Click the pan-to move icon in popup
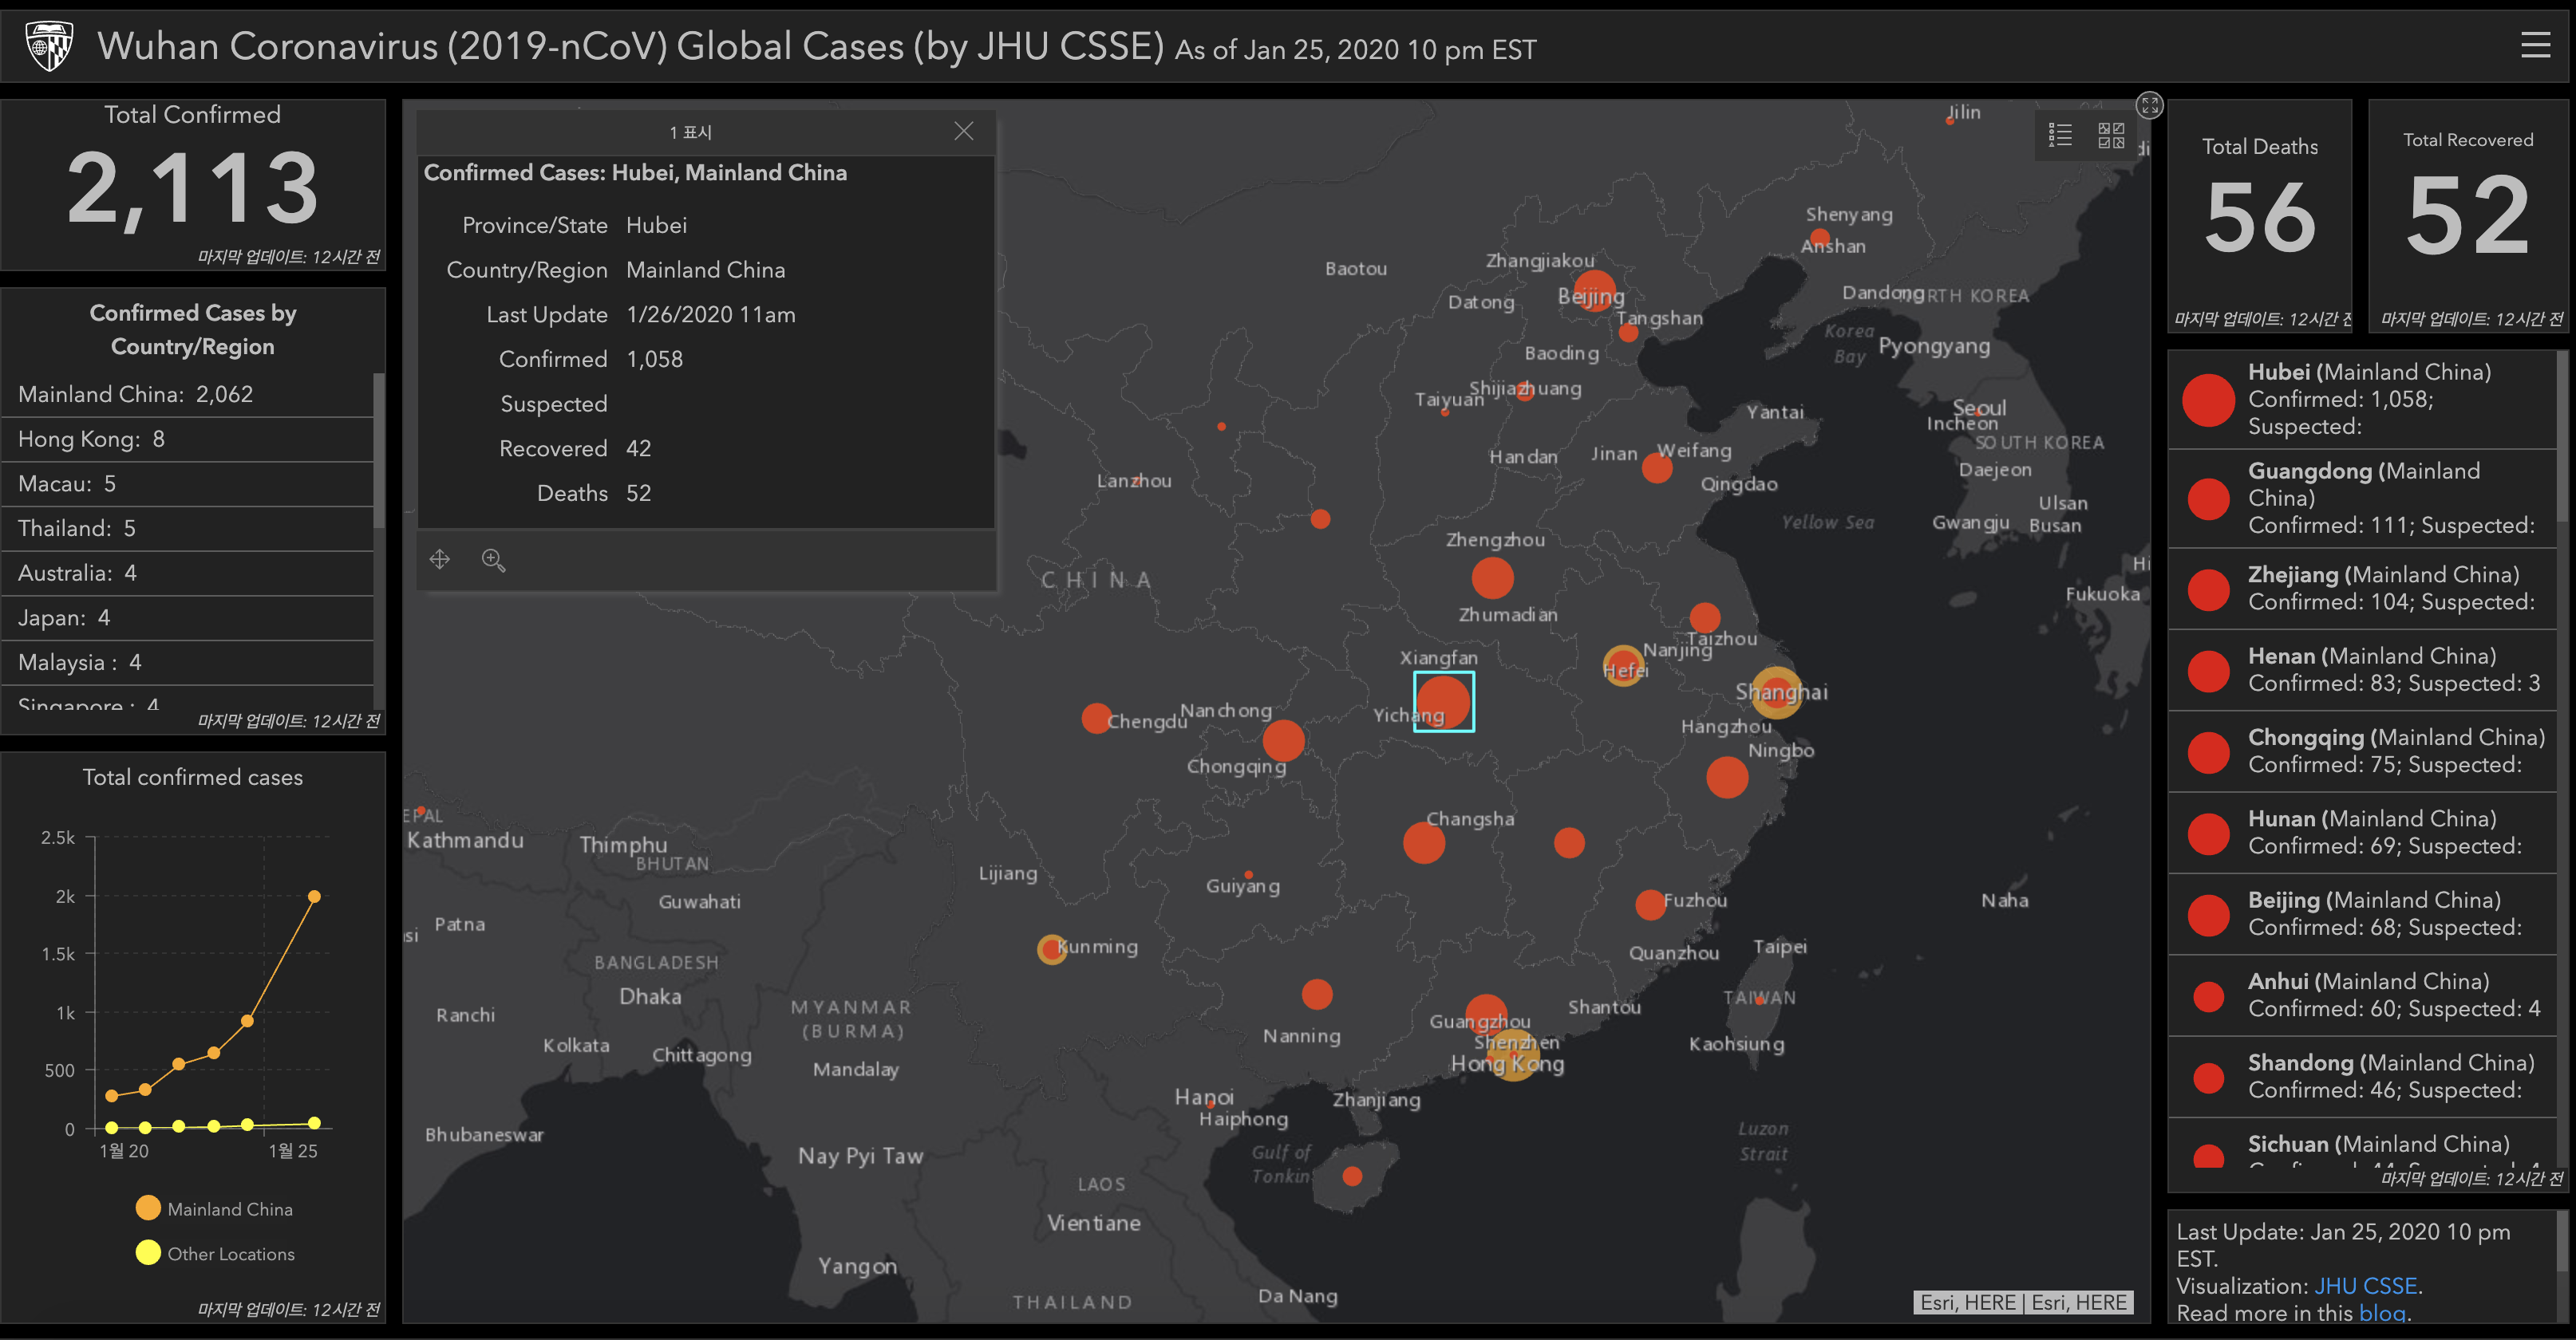Image resolution: width=2576 pixels, height=1340 pixels. (x=440, y=560)
